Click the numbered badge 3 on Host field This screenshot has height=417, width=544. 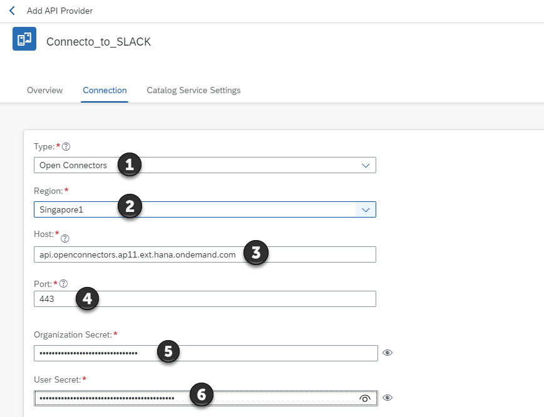tap(255, 253)
